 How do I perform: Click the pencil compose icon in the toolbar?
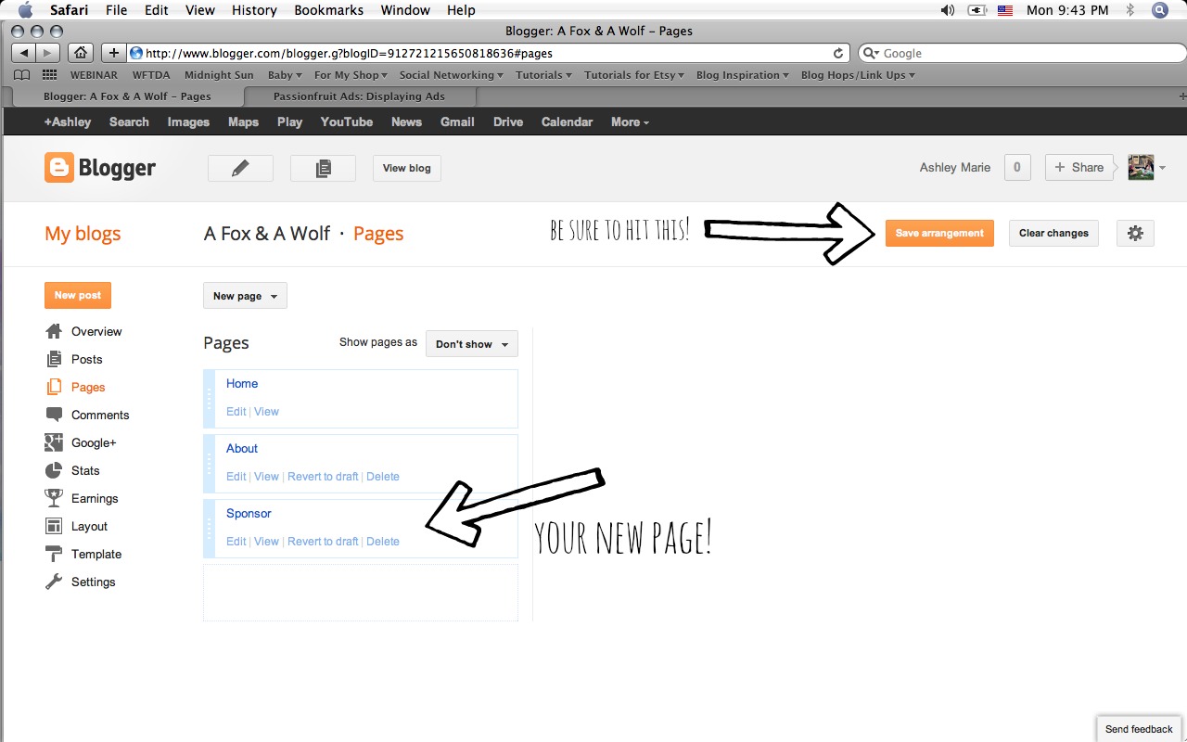point(240,168)
